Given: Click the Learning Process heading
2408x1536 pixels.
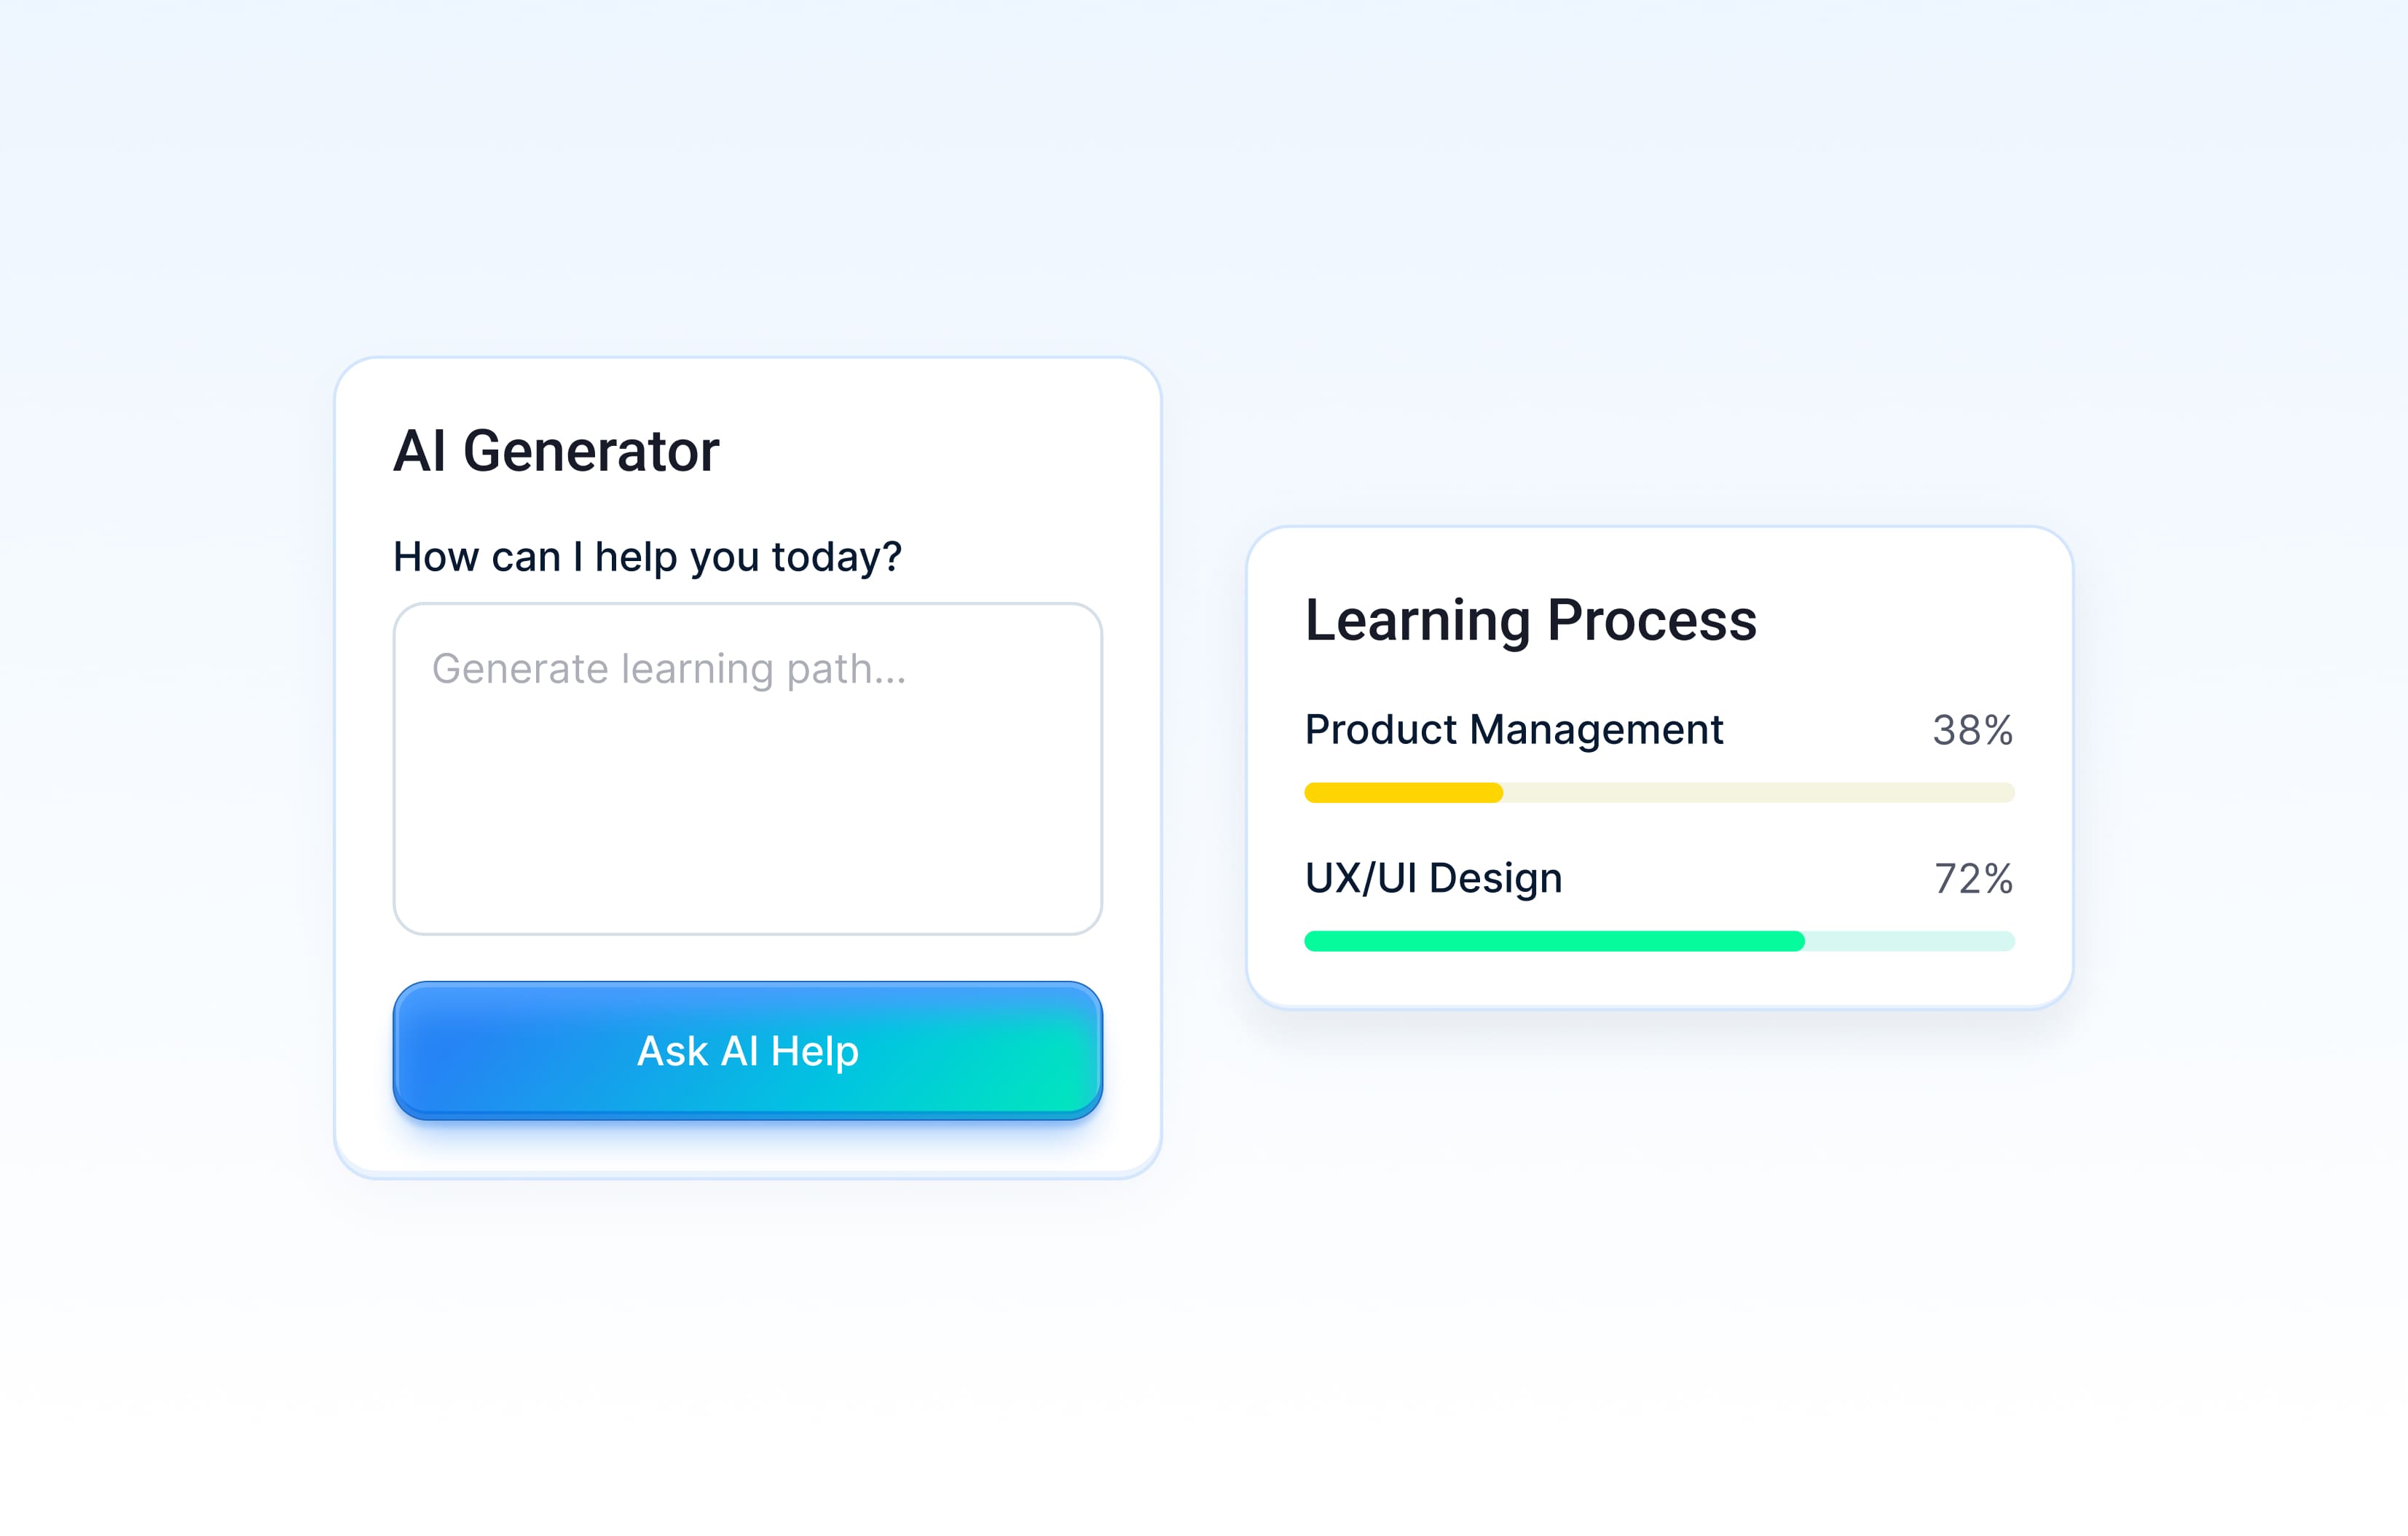Looking at the screenshot, I should tap(1530, 619).
